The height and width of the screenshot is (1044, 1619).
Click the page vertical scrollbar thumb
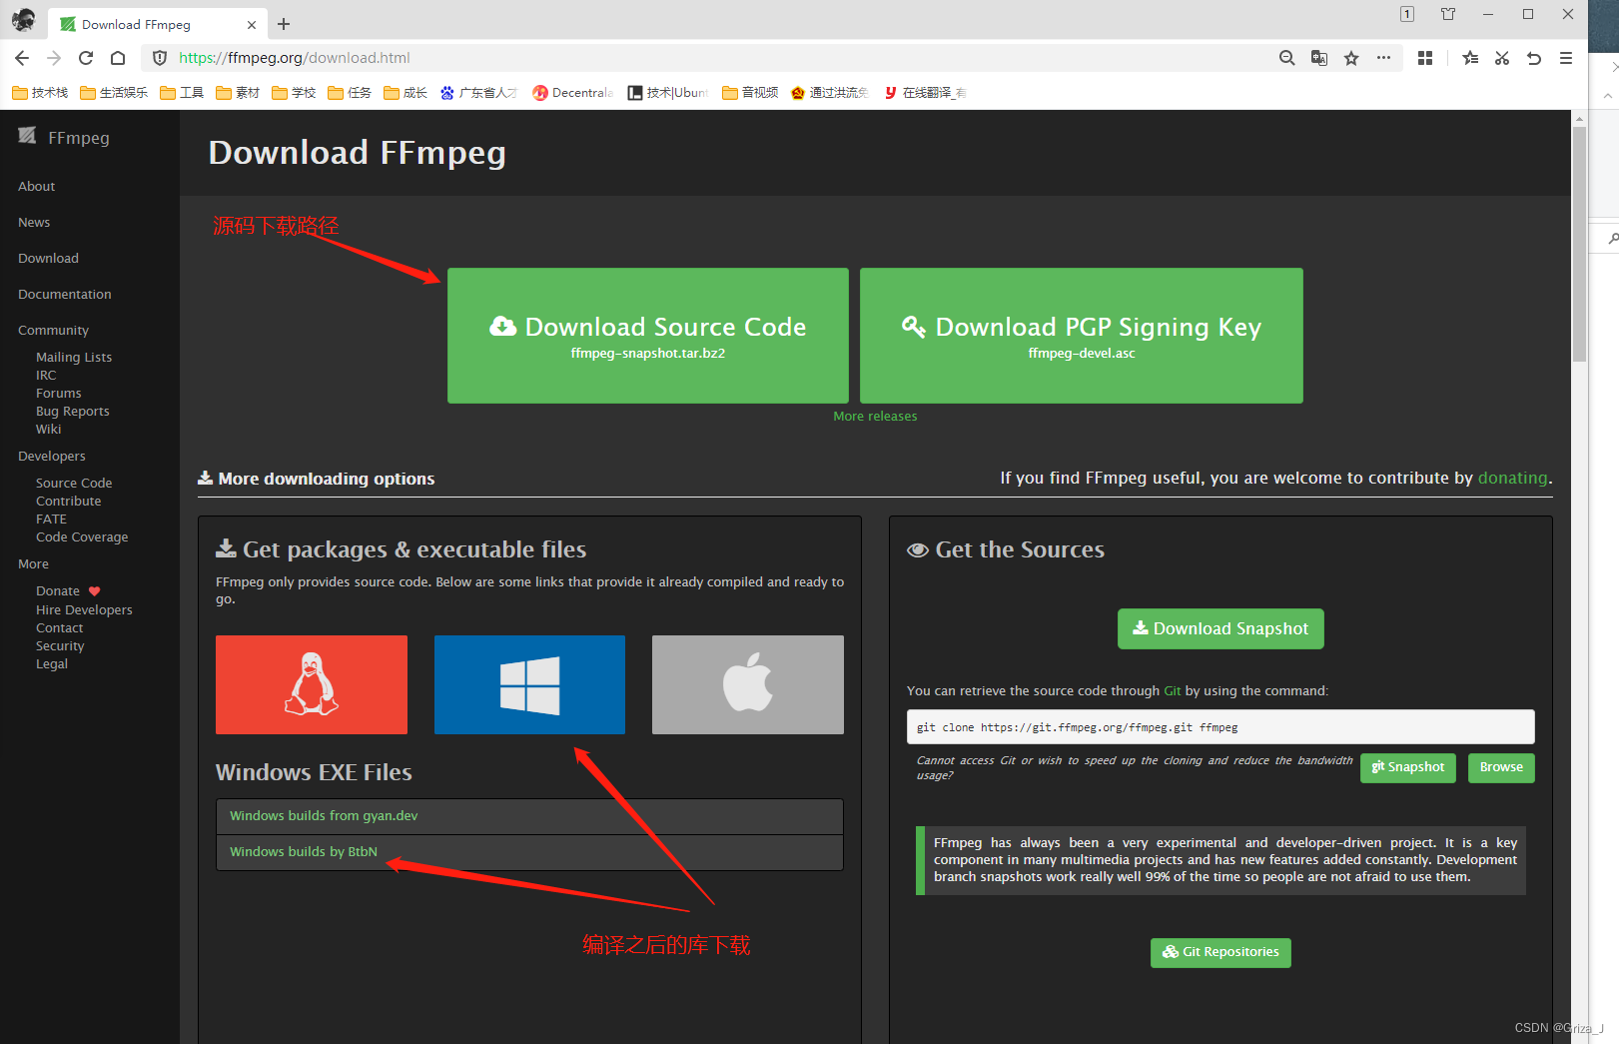point(1579,245)
